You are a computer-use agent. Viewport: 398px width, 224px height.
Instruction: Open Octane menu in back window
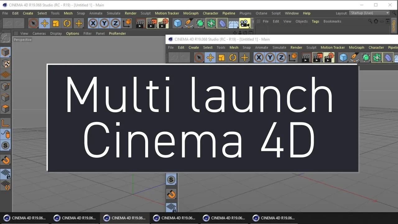[x=261, y=13]
